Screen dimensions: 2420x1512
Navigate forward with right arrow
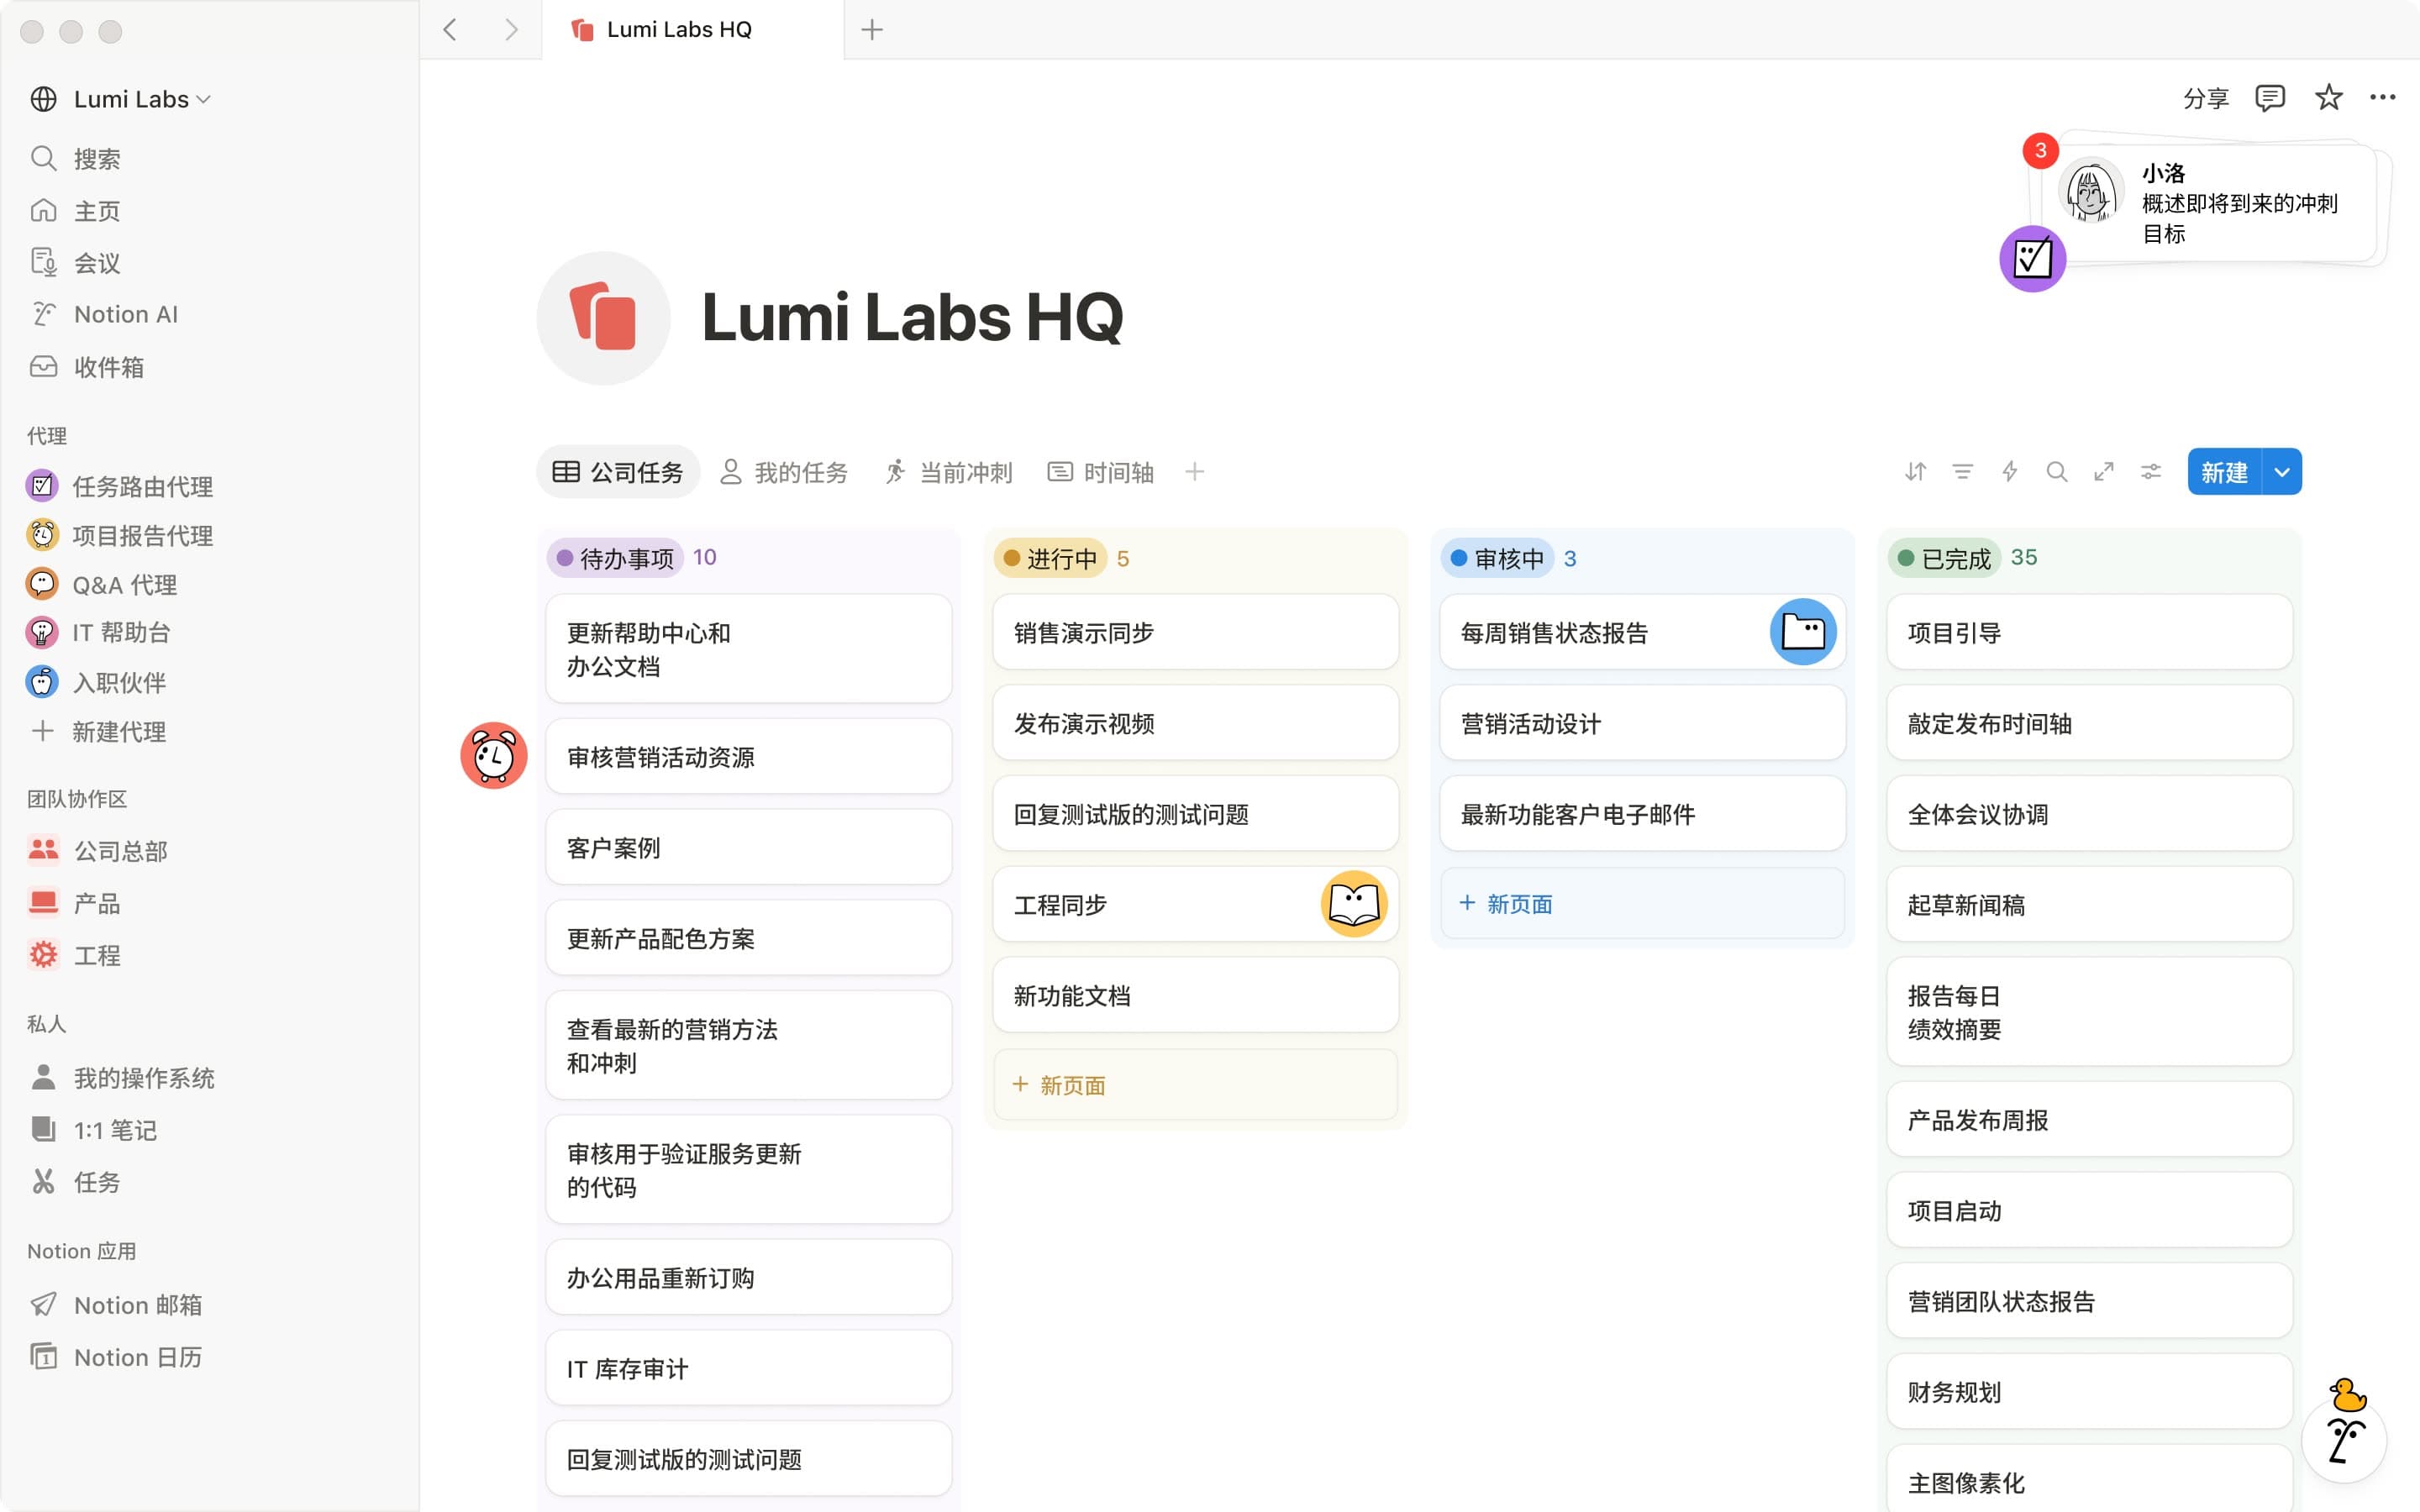pos(511,30)
